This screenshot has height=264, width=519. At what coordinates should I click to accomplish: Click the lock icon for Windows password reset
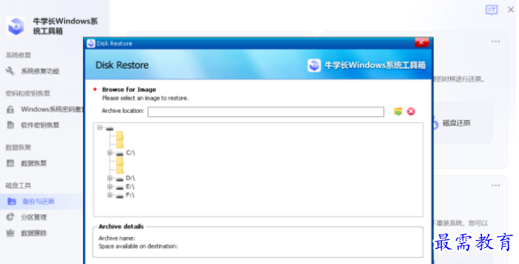(10, 109)
